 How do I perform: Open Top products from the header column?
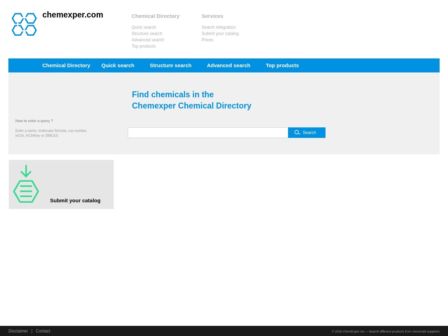pyautogui.click(x=143, y=46)
